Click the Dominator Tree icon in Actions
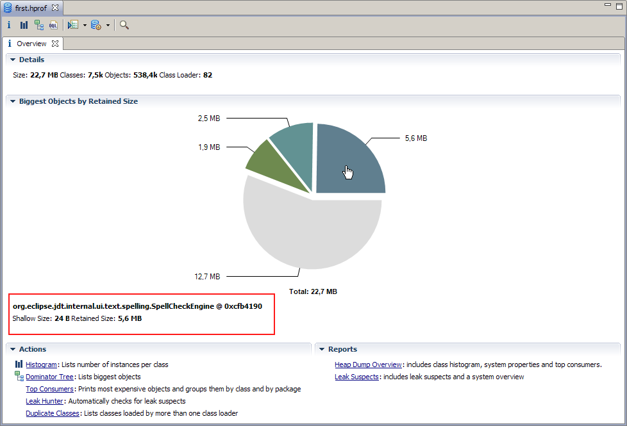The width and height of the screenshot is (627, 426). coord(19,376)
